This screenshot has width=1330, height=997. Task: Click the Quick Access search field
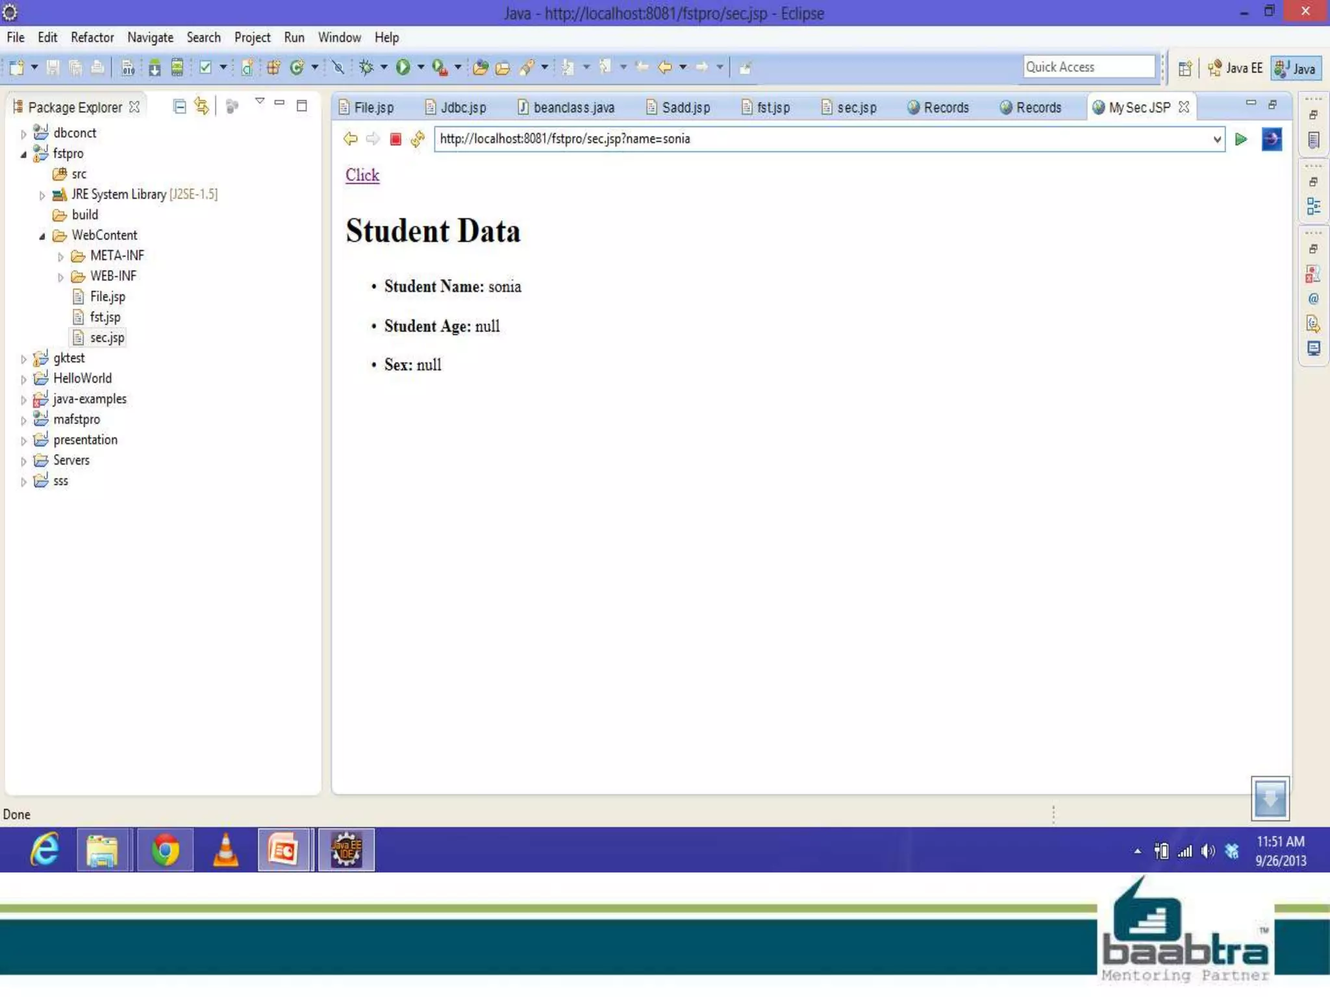pyautogui.click(x=1088, y=67)
